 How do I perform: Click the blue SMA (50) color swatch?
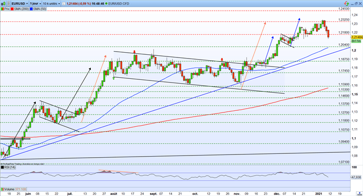point(31,9)
